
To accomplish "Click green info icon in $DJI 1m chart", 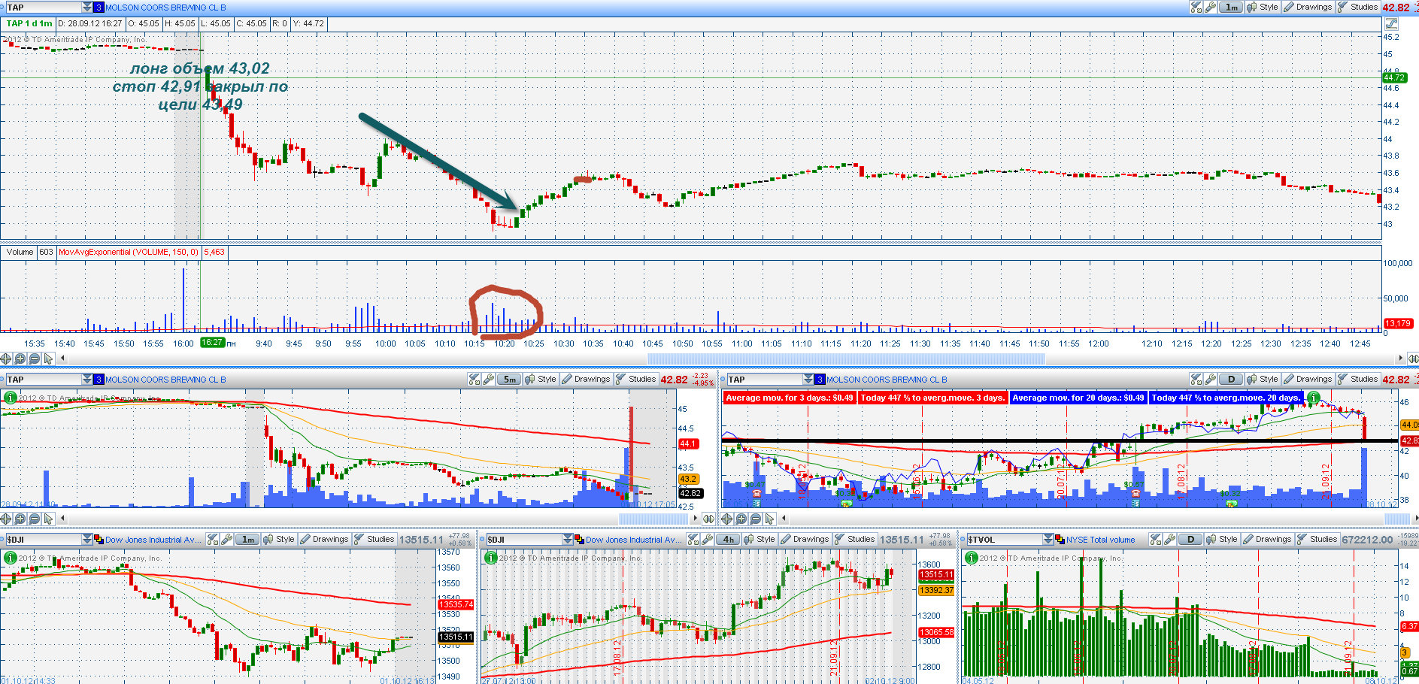I will coord(10,558).
